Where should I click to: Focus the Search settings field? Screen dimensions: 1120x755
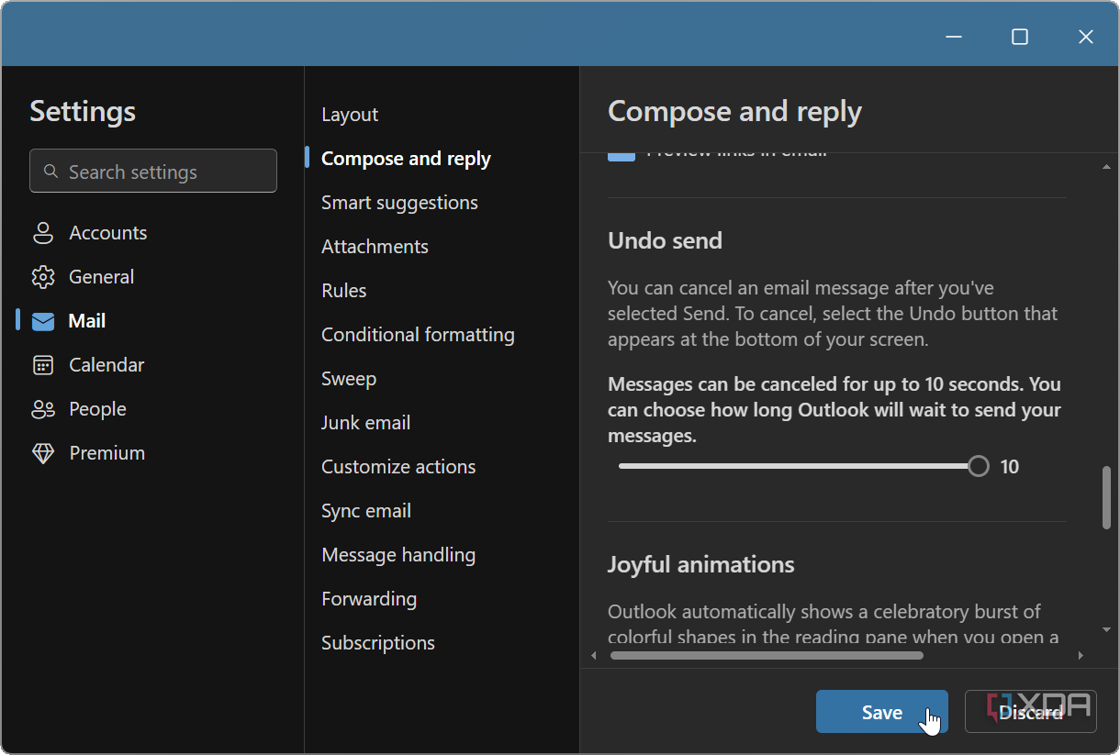click(153, 171)
